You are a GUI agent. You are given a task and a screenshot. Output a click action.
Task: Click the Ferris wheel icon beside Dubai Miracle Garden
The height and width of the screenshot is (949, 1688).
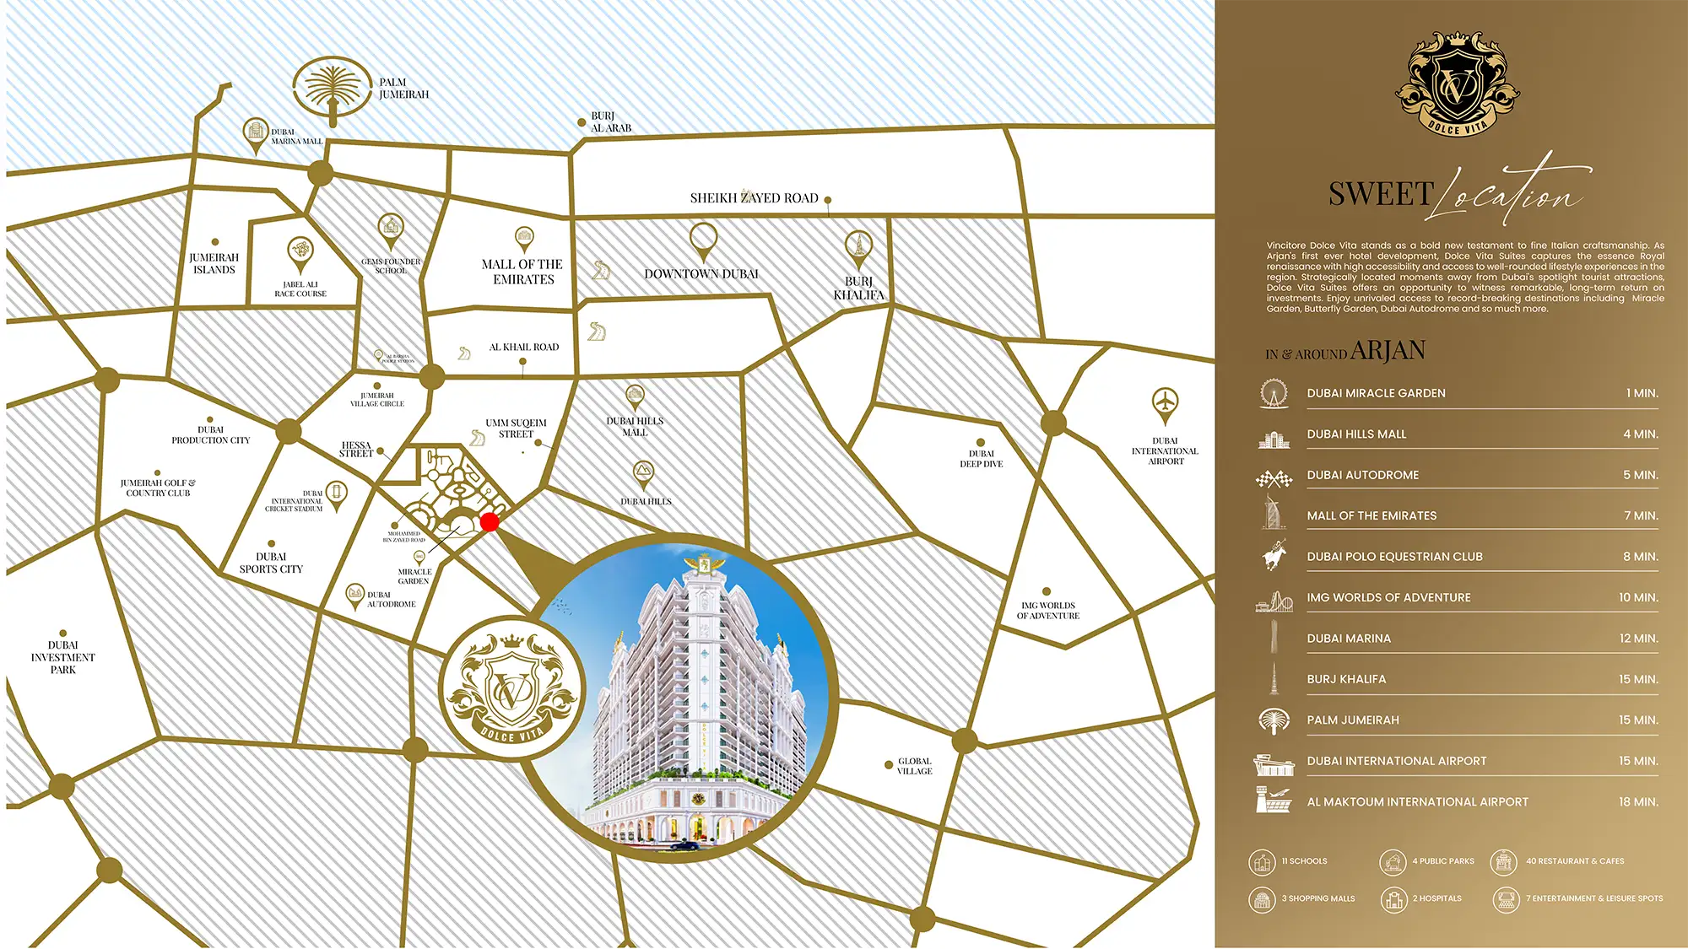tap(1274, 393)
